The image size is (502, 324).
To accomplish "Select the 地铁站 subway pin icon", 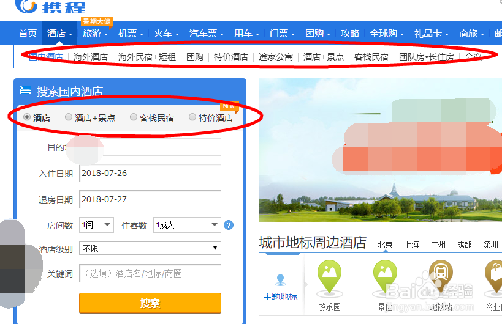I will click(x=441, y=276).
